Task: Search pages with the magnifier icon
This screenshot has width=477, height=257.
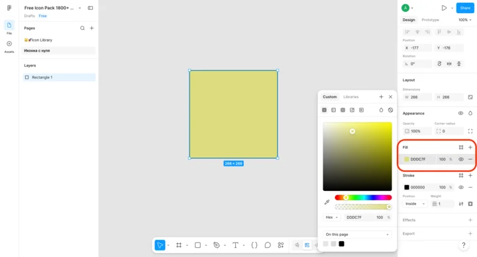Action: click(82, 28)
